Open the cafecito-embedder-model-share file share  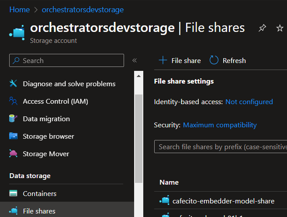coord(223,201)
